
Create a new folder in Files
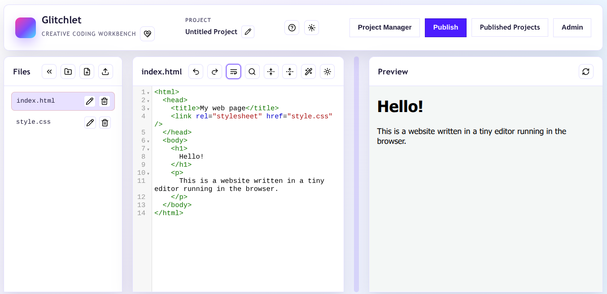point(68,72)
